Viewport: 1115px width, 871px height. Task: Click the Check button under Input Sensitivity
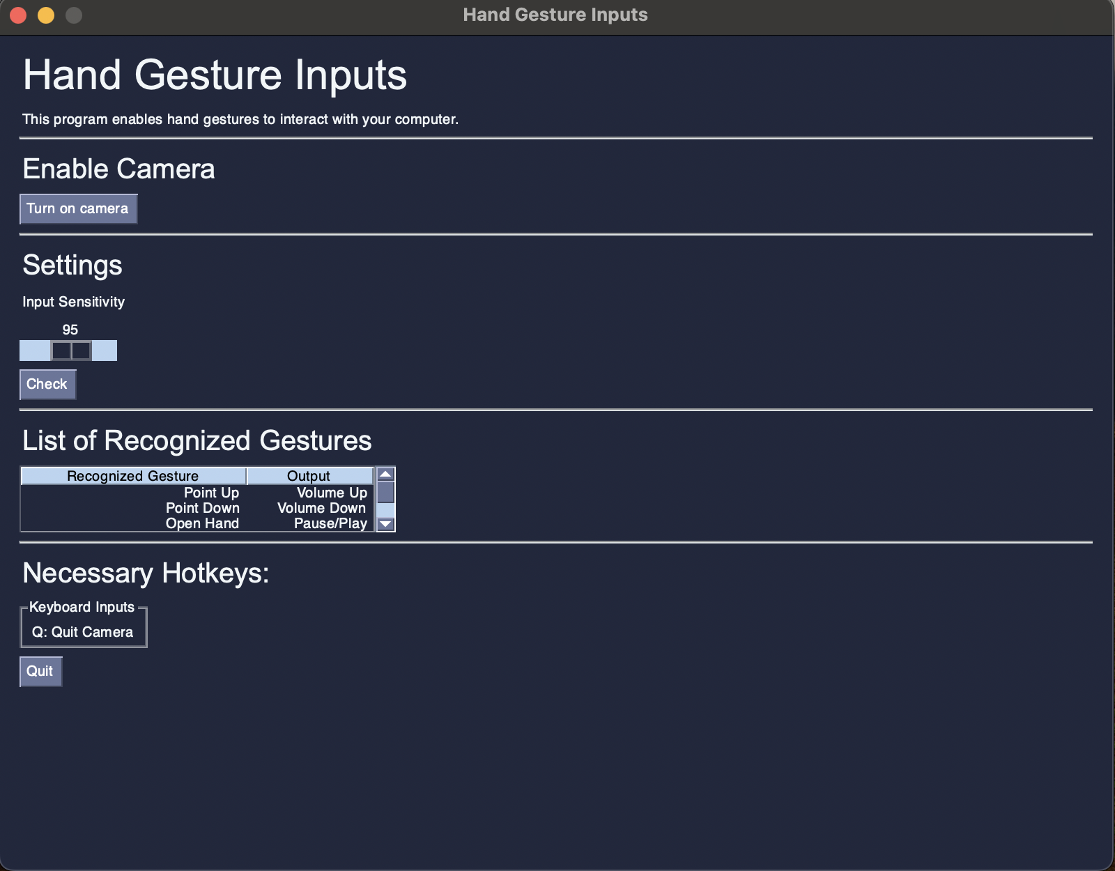47,385
